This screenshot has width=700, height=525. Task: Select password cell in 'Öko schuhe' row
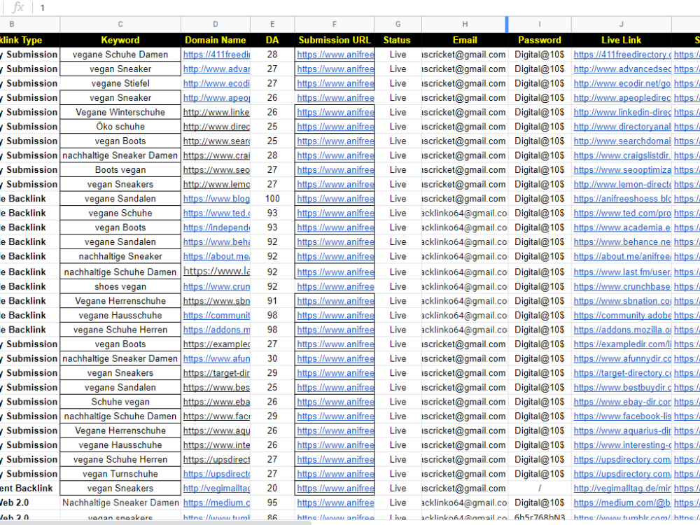point(539,127)
